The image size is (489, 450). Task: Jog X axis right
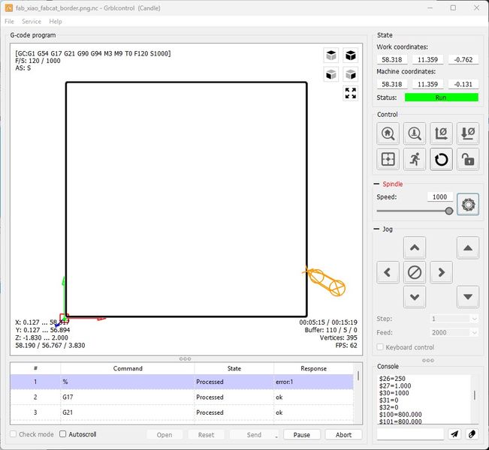pyautogui.click(x=441, y=272)
